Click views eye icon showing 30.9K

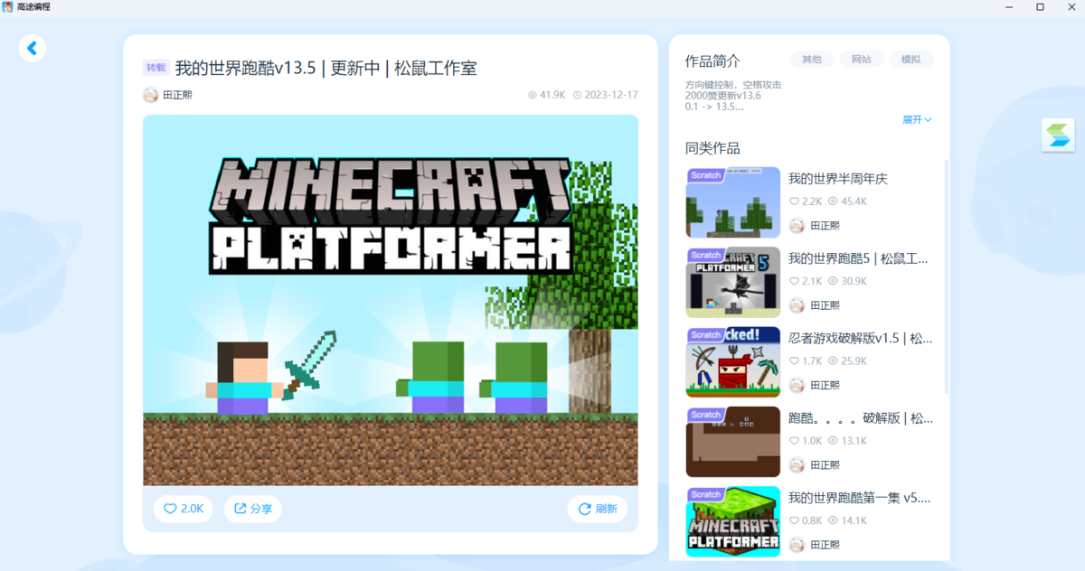833,281
